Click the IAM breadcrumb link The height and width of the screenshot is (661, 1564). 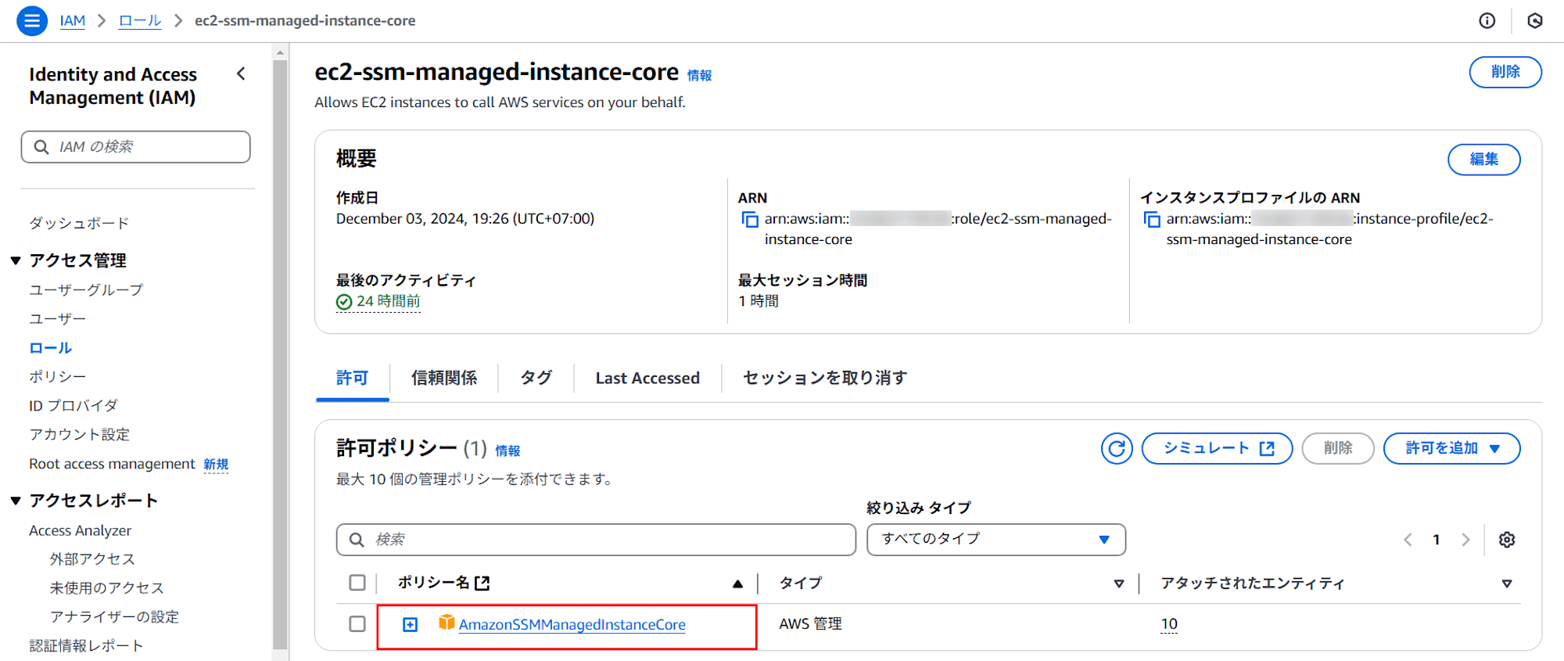pos(73,21)
